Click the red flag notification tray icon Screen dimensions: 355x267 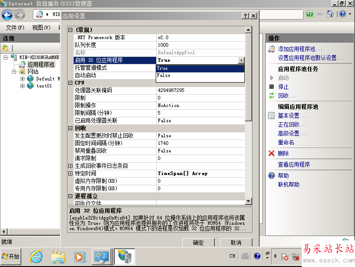point(284,257)
